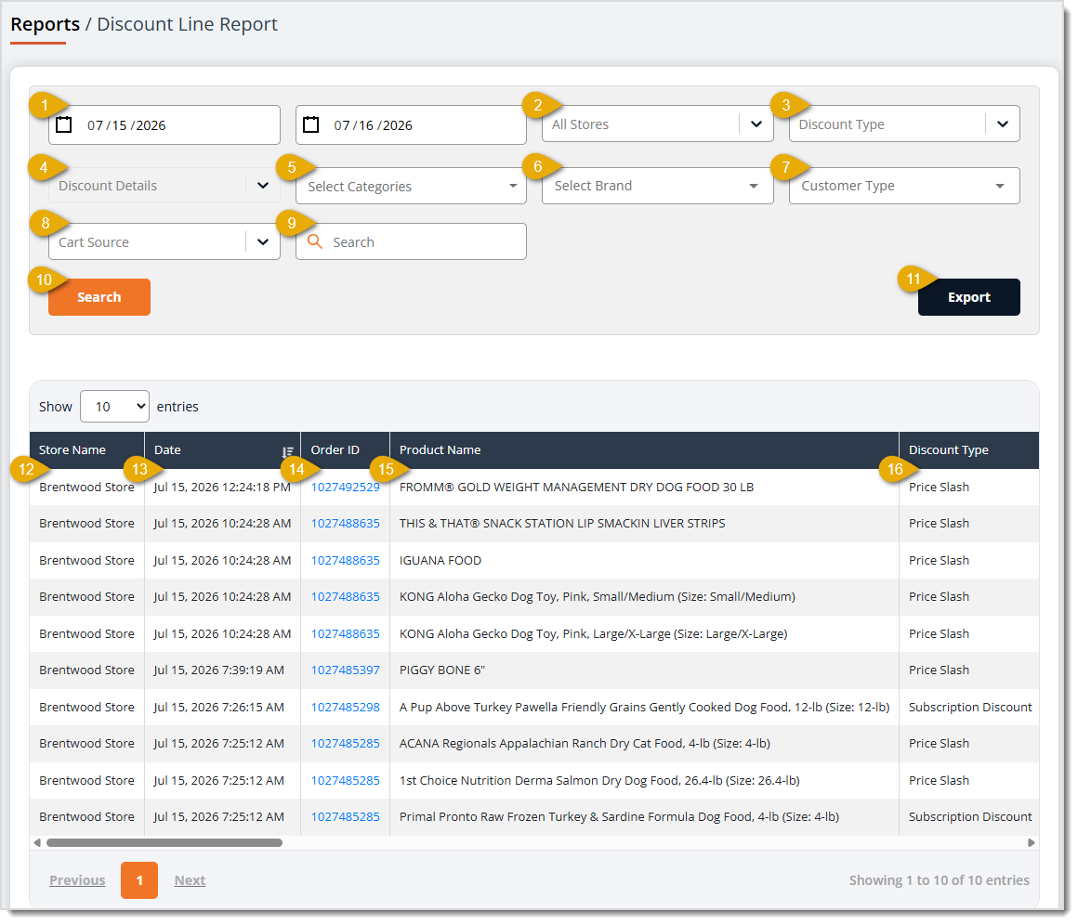Screen dimensions: 1078x924
Task: Click the horizontal scrollbar thumb
Action: (164, 842)
